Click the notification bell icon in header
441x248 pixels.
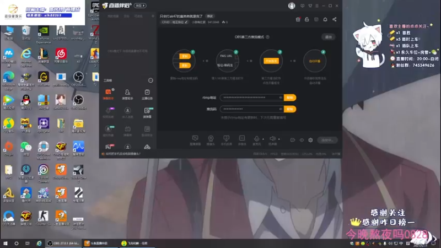coord(325,19)
